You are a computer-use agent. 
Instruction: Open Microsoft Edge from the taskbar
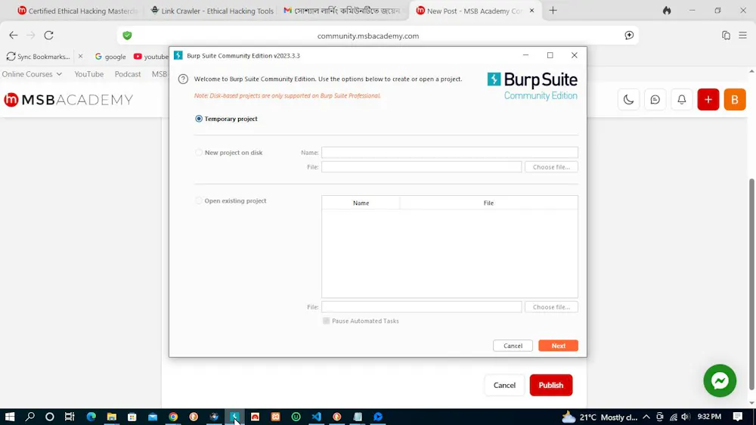(91, 417)
